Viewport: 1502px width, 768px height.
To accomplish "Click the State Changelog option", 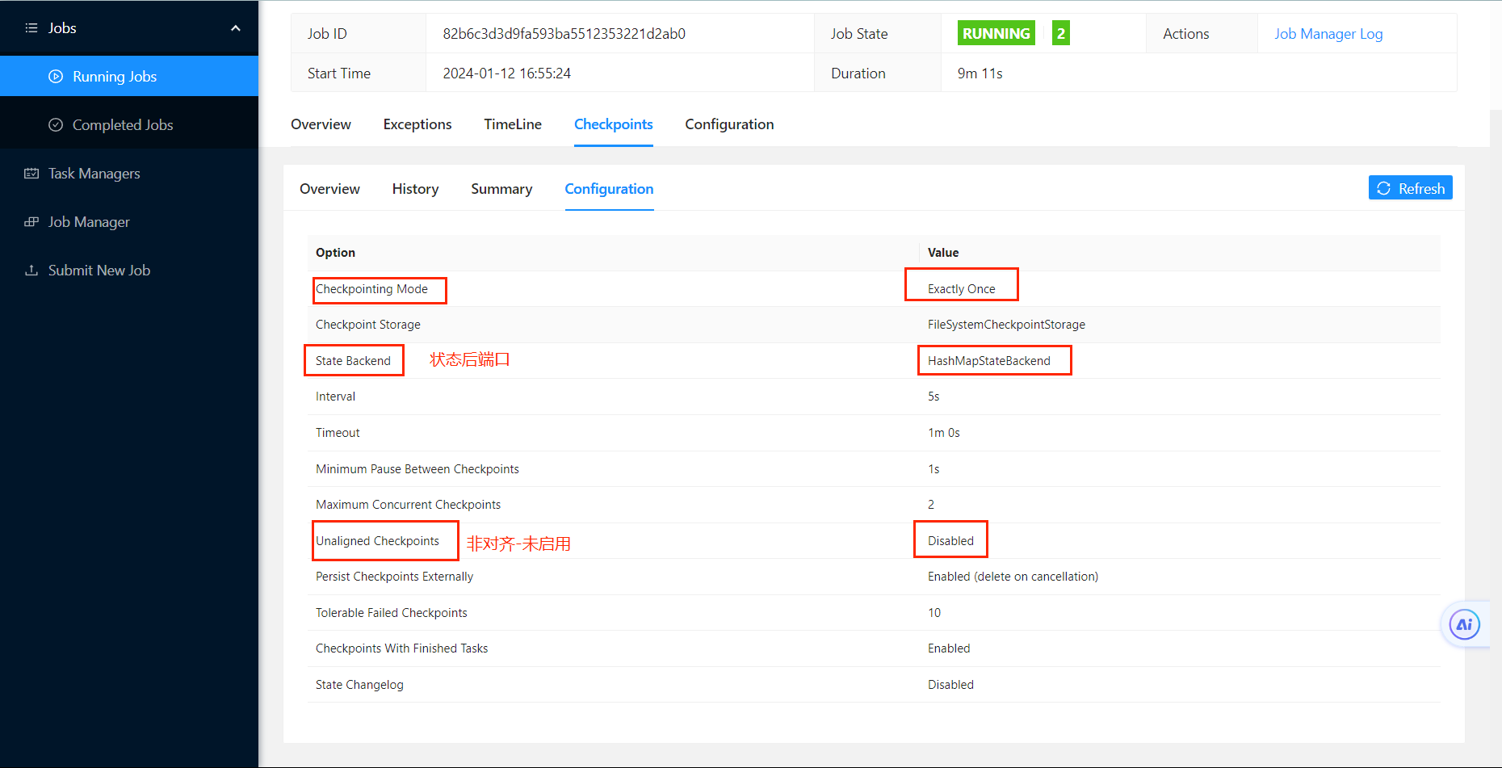I will [x=359, y=685].
